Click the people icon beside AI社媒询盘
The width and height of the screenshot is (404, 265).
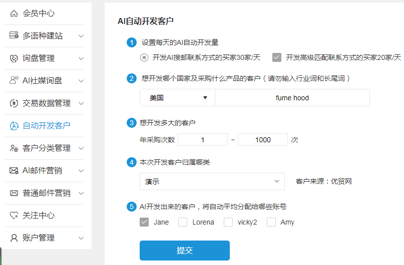(x=14, y=80)
